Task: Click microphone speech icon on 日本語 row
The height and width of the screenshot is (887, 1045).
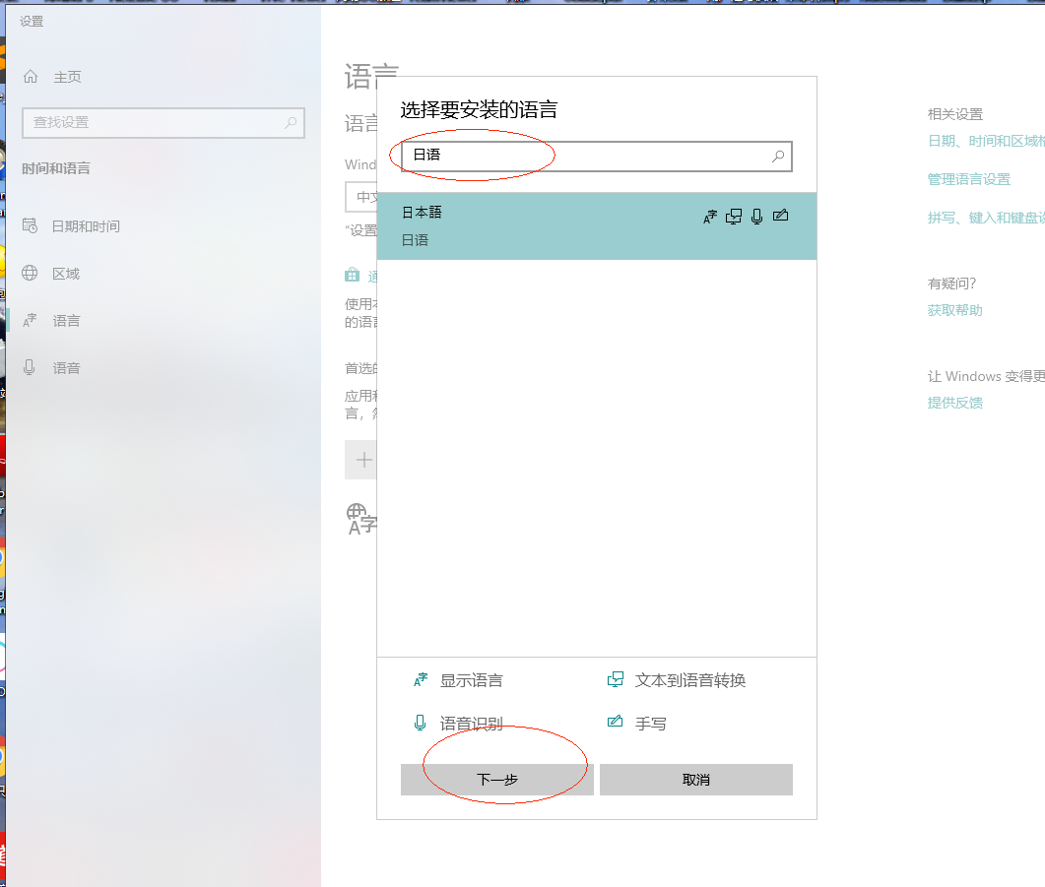Action: pos(756,217)
